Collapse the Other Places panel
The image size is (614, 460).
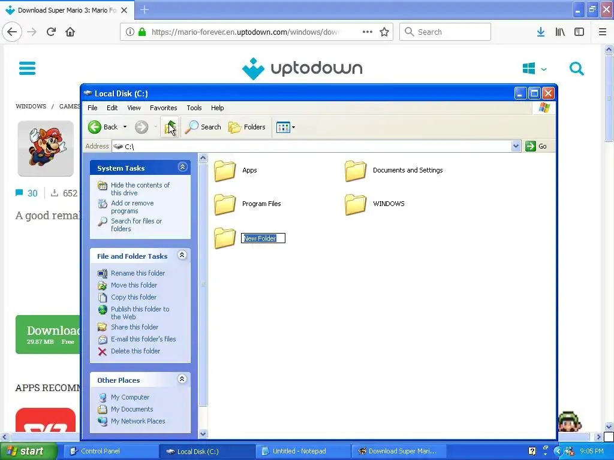182,379
